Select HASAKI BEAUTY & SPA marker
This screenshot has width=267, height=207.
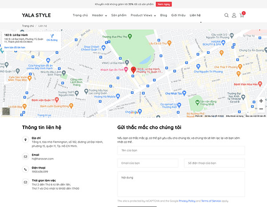tap(223, 42)
